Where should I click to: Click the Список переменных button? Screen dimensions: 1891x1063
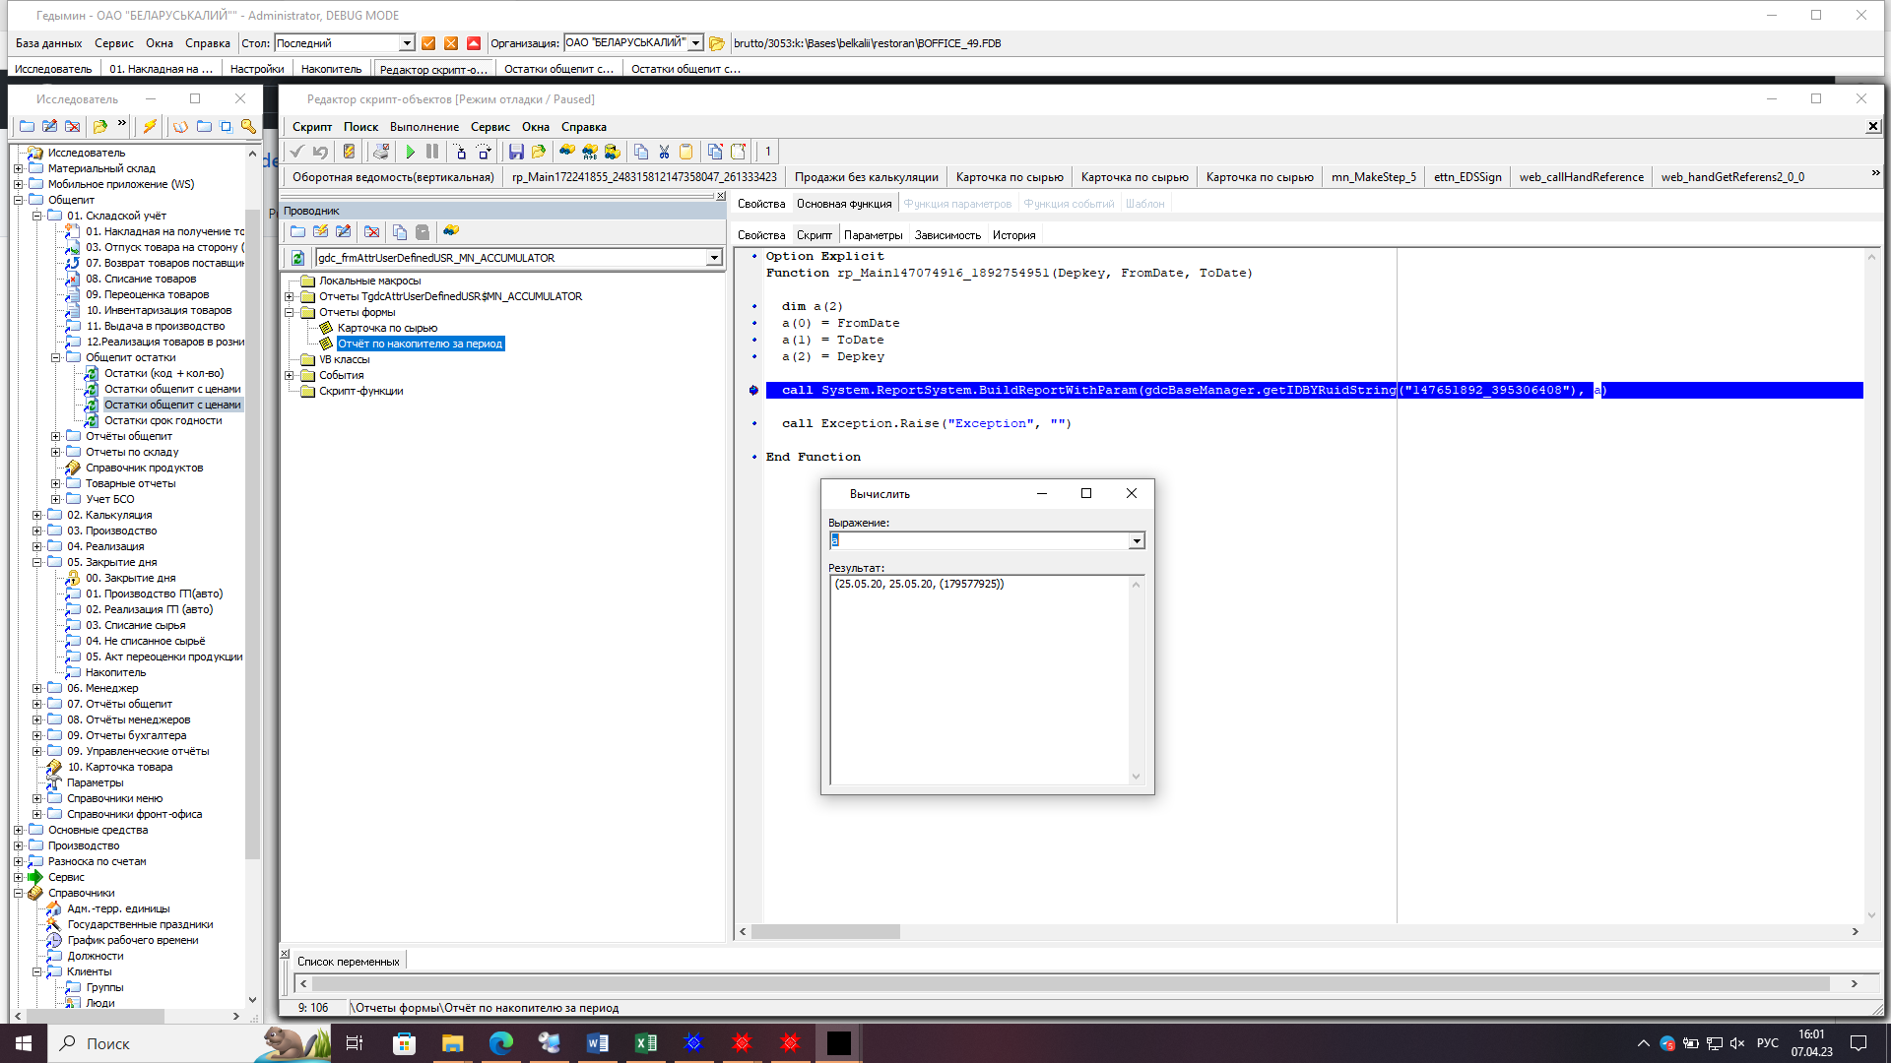click(348, 962)
